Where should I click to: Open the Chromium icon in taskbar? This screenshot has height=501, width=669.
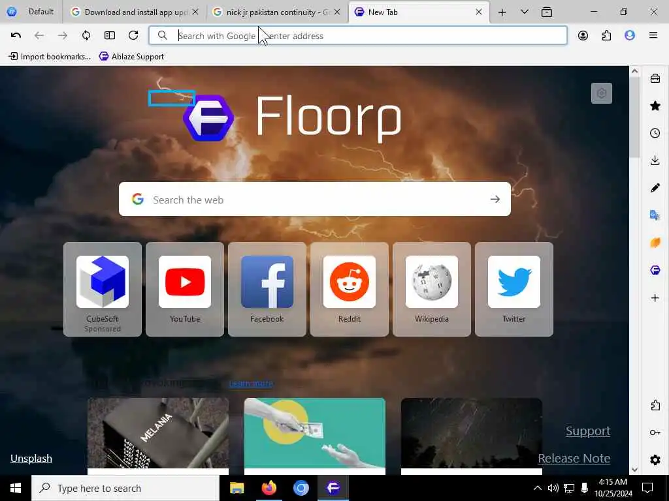coord(301,488)
